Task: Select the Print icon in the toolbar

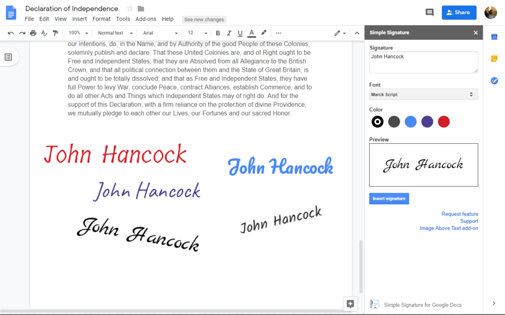Action: tap(33, 32)
